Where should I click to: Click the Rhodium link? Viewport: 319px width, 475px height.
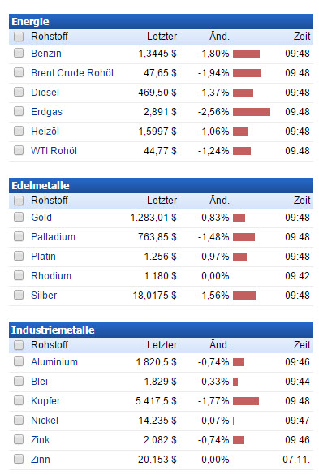[51, 276]
